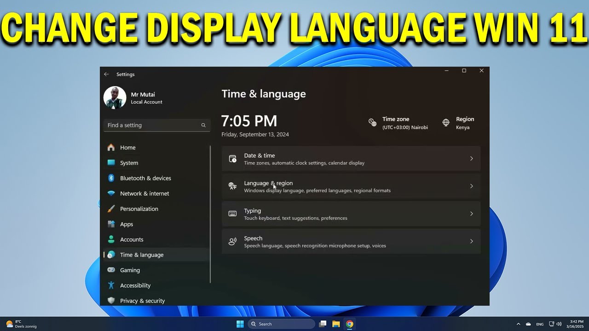Image resolution: width=589 pixels, height=331 pixels.
Task: Open Task View on the taskbar
Action: (323, 324)
